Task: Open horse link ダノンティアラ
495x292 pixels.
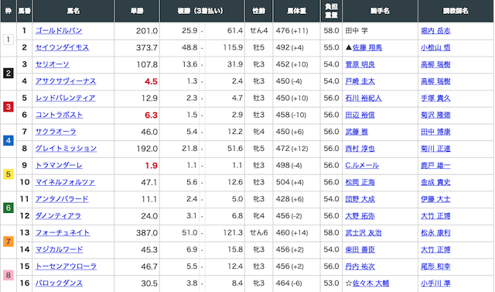Action: pos(58,216)
